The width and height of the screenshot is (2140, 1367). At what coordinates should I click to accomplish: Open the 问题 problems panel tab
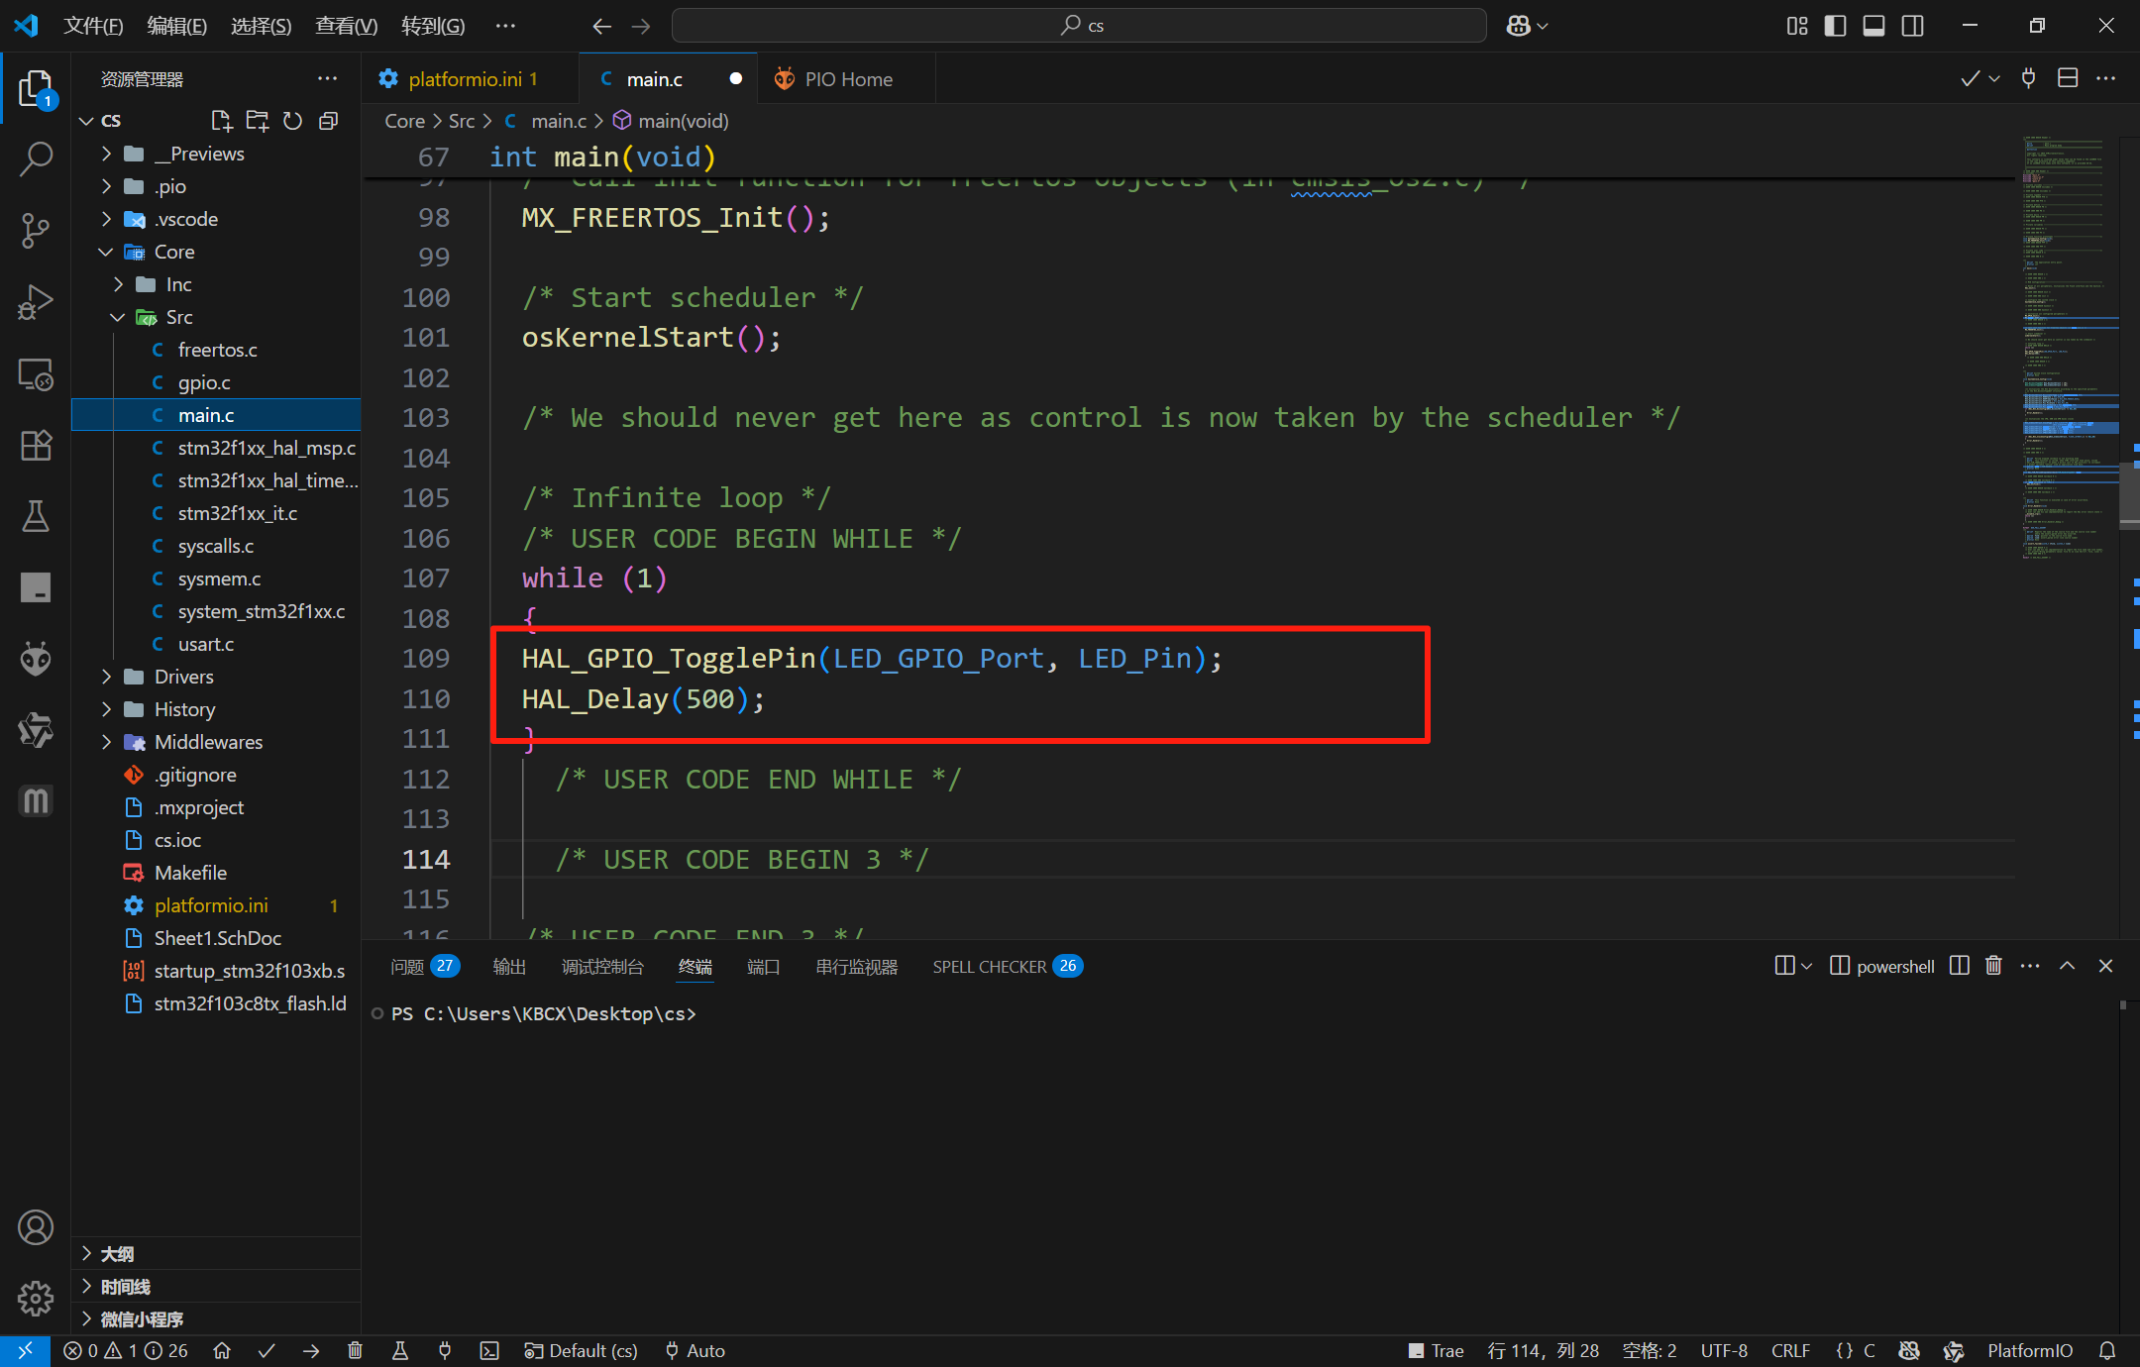tap(407, 967)
